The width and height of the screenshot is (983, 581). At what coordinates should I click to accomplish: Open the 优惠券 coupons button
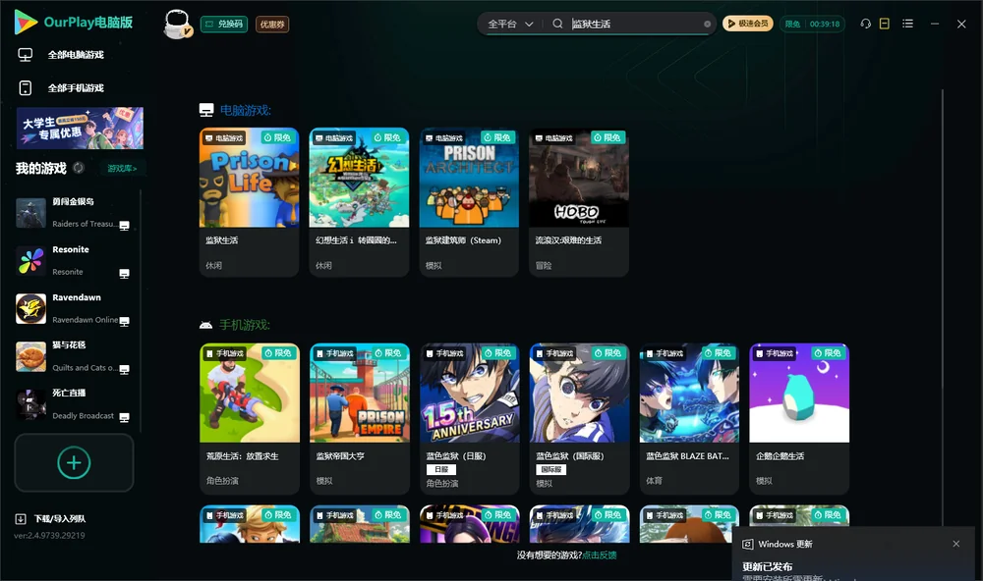[272, 24]
